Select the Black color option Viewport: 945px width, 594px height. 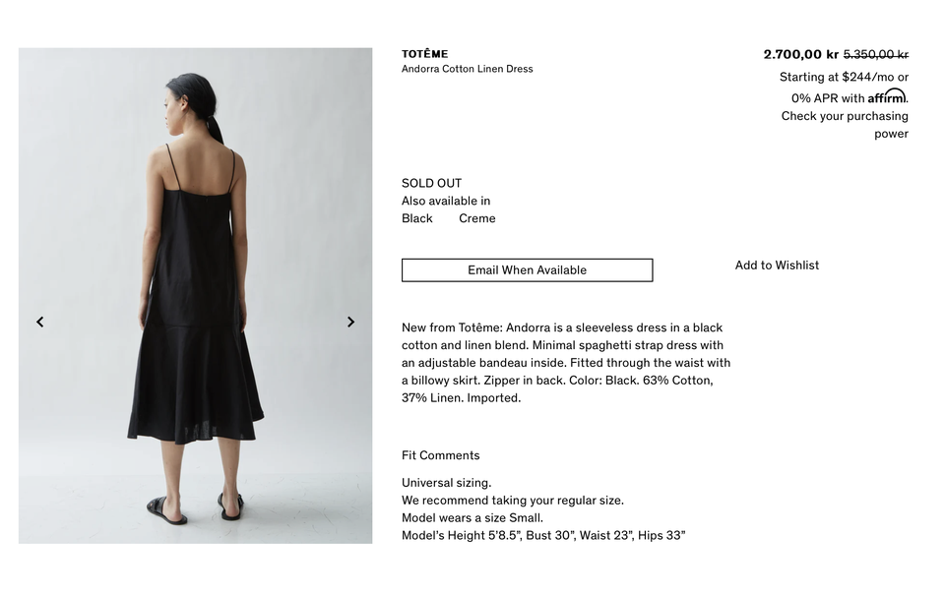click(x=417, y=218)
